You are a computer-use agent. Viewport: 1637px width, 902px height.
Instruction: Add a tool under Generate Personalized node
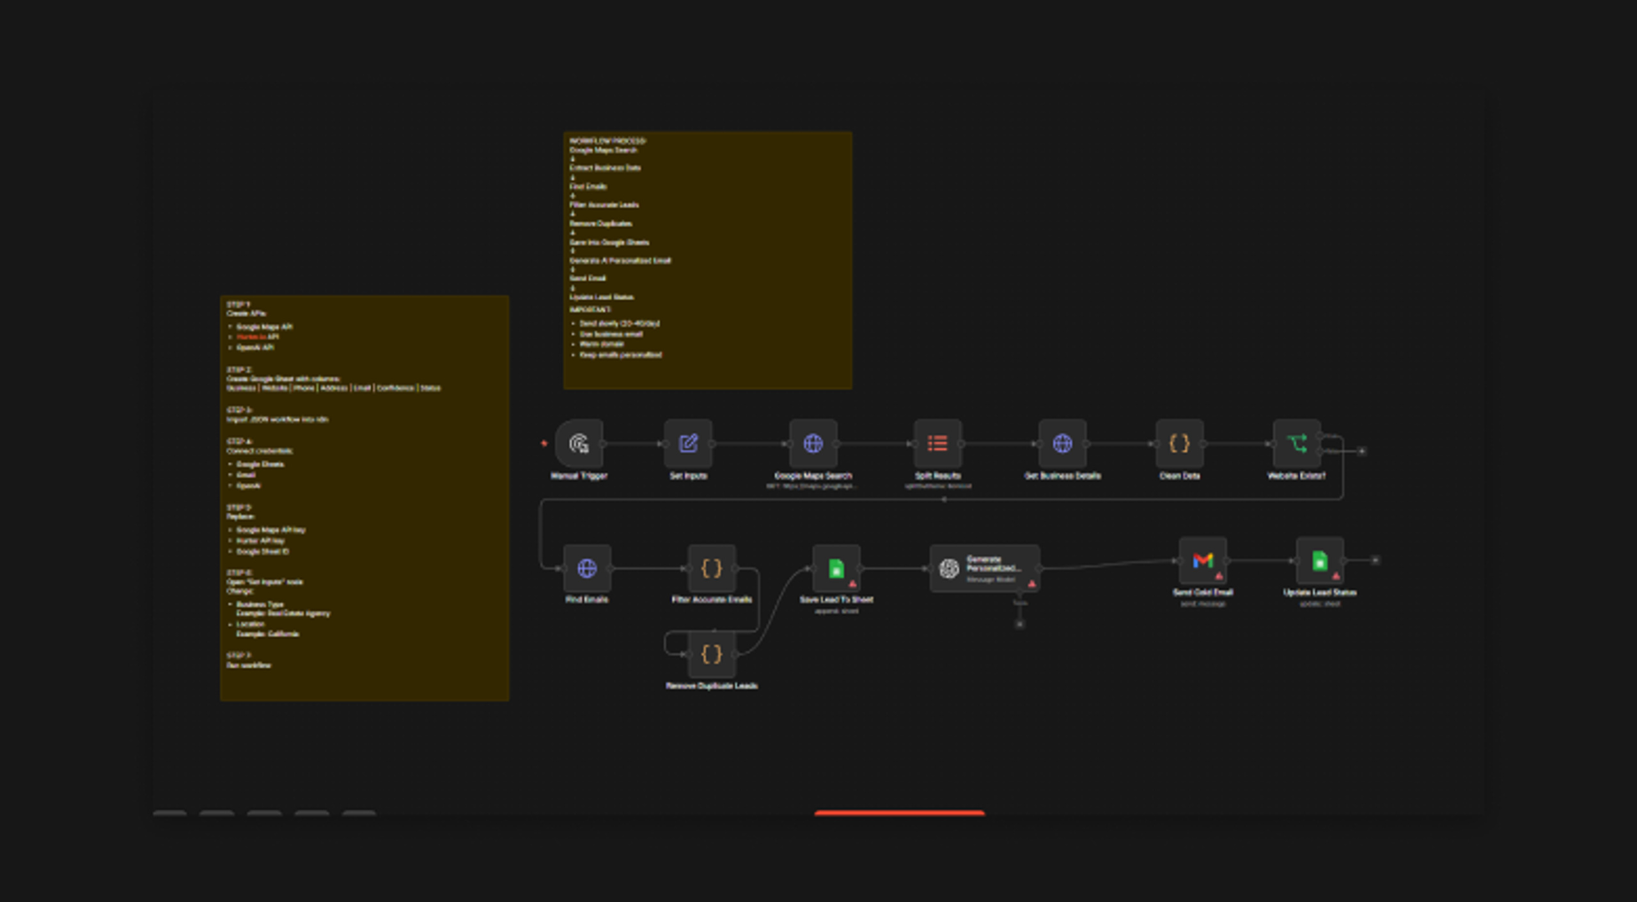click(1020, 623)
